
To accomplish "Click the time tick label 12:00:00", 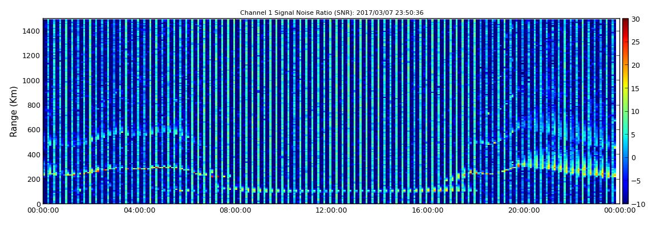I will coord(330,211).
